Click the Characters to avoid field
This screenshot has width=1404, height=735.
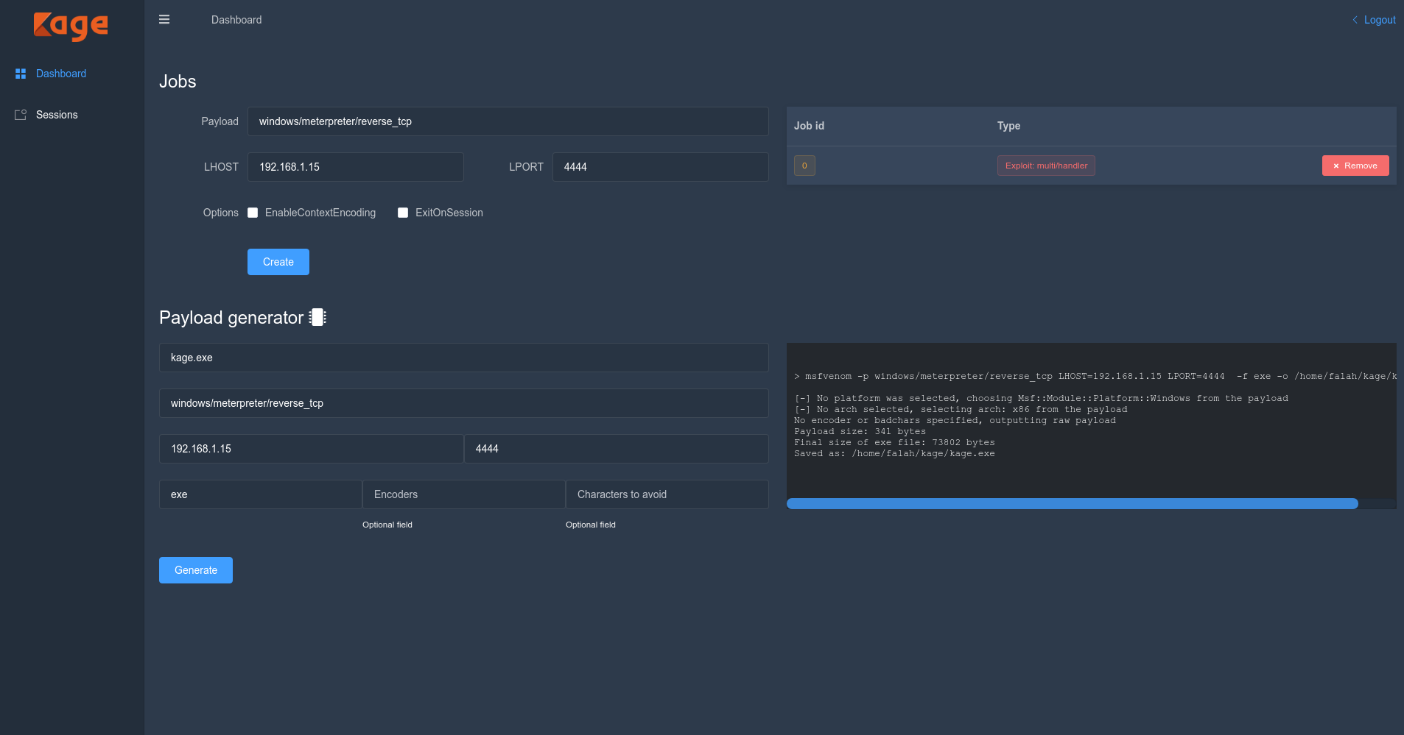pos(667,494)
